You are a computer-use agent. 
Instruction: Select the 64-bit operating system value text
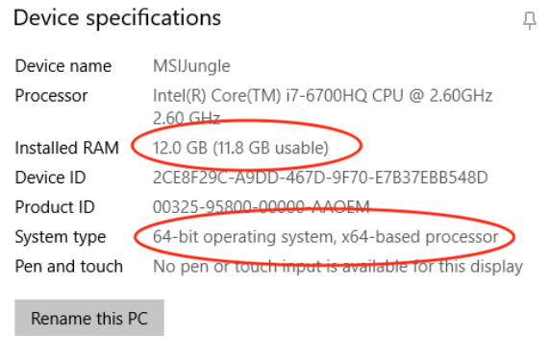325,237
